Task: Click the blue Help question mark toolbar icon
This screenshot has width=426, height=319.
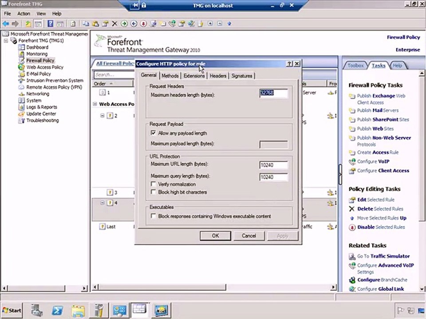Action: 50,23
